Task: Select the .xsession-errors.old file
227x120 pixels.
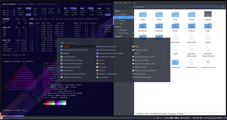Action: [208, 63]
